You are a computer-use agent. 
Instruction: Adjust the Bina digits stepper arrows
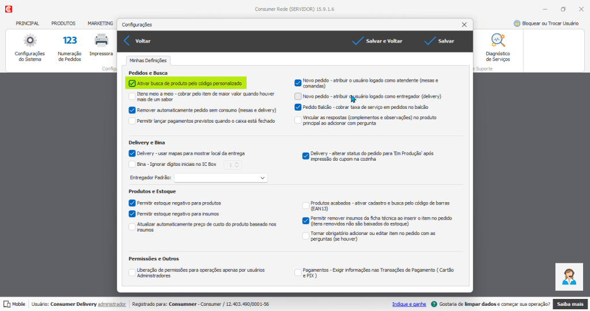tap(237, 165)
